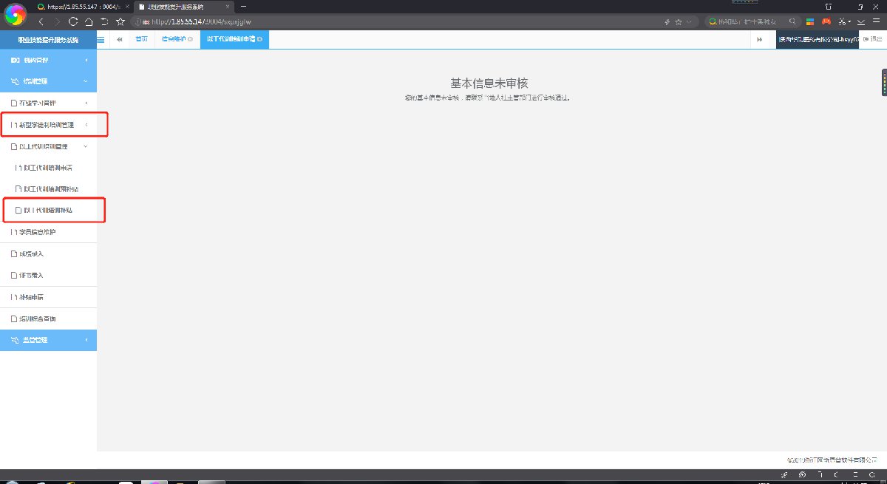Toggle sidebar with the hamburger menu icon
887x484 pixels.
point(101,39)
